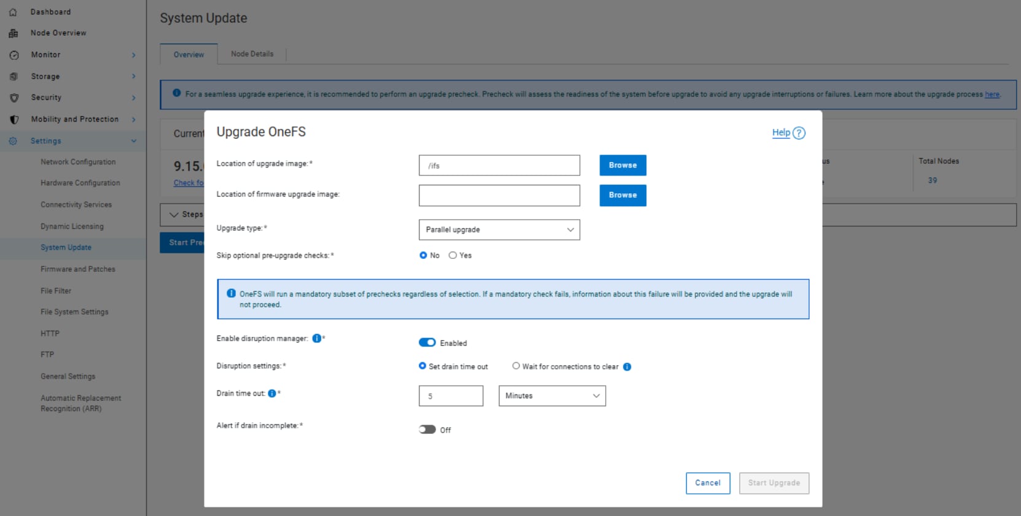Open Firmware and Patches menu item
This screenshot has height=516, width=1021.
point(78,269)
